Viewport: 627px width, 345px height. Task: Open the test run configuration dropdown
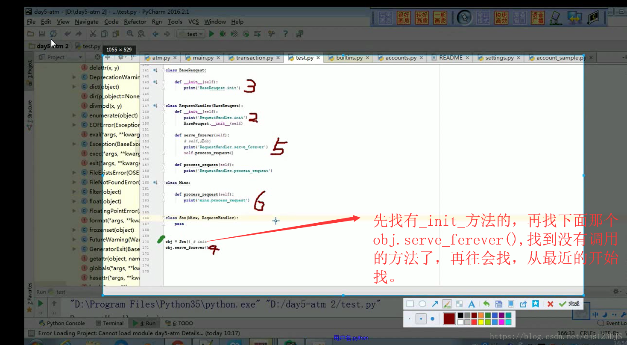(x=191, y=34)
